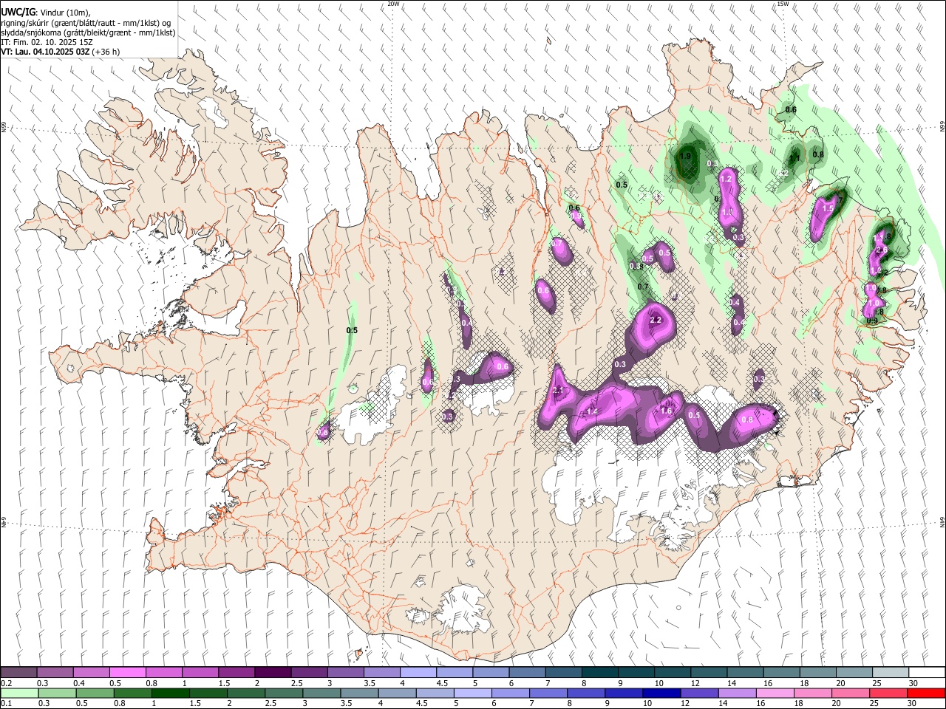
Task: Click the 1.9 rain value in the dark green cell
Action: click(686, 156)
